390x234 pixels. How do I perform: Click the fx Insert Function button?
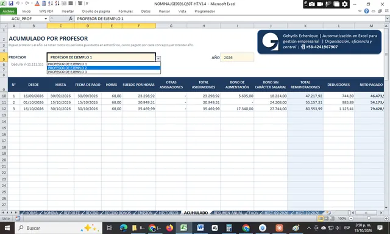pos(71,19)
